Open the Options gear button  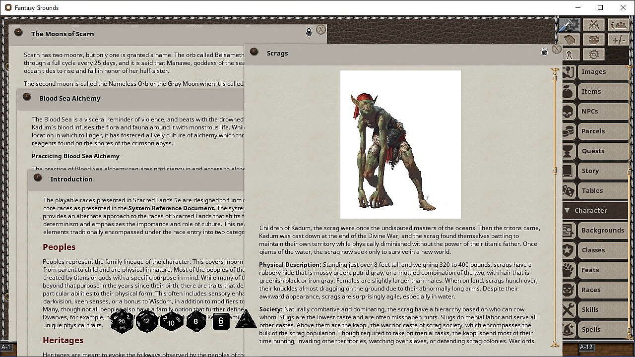tap(594, 54)
